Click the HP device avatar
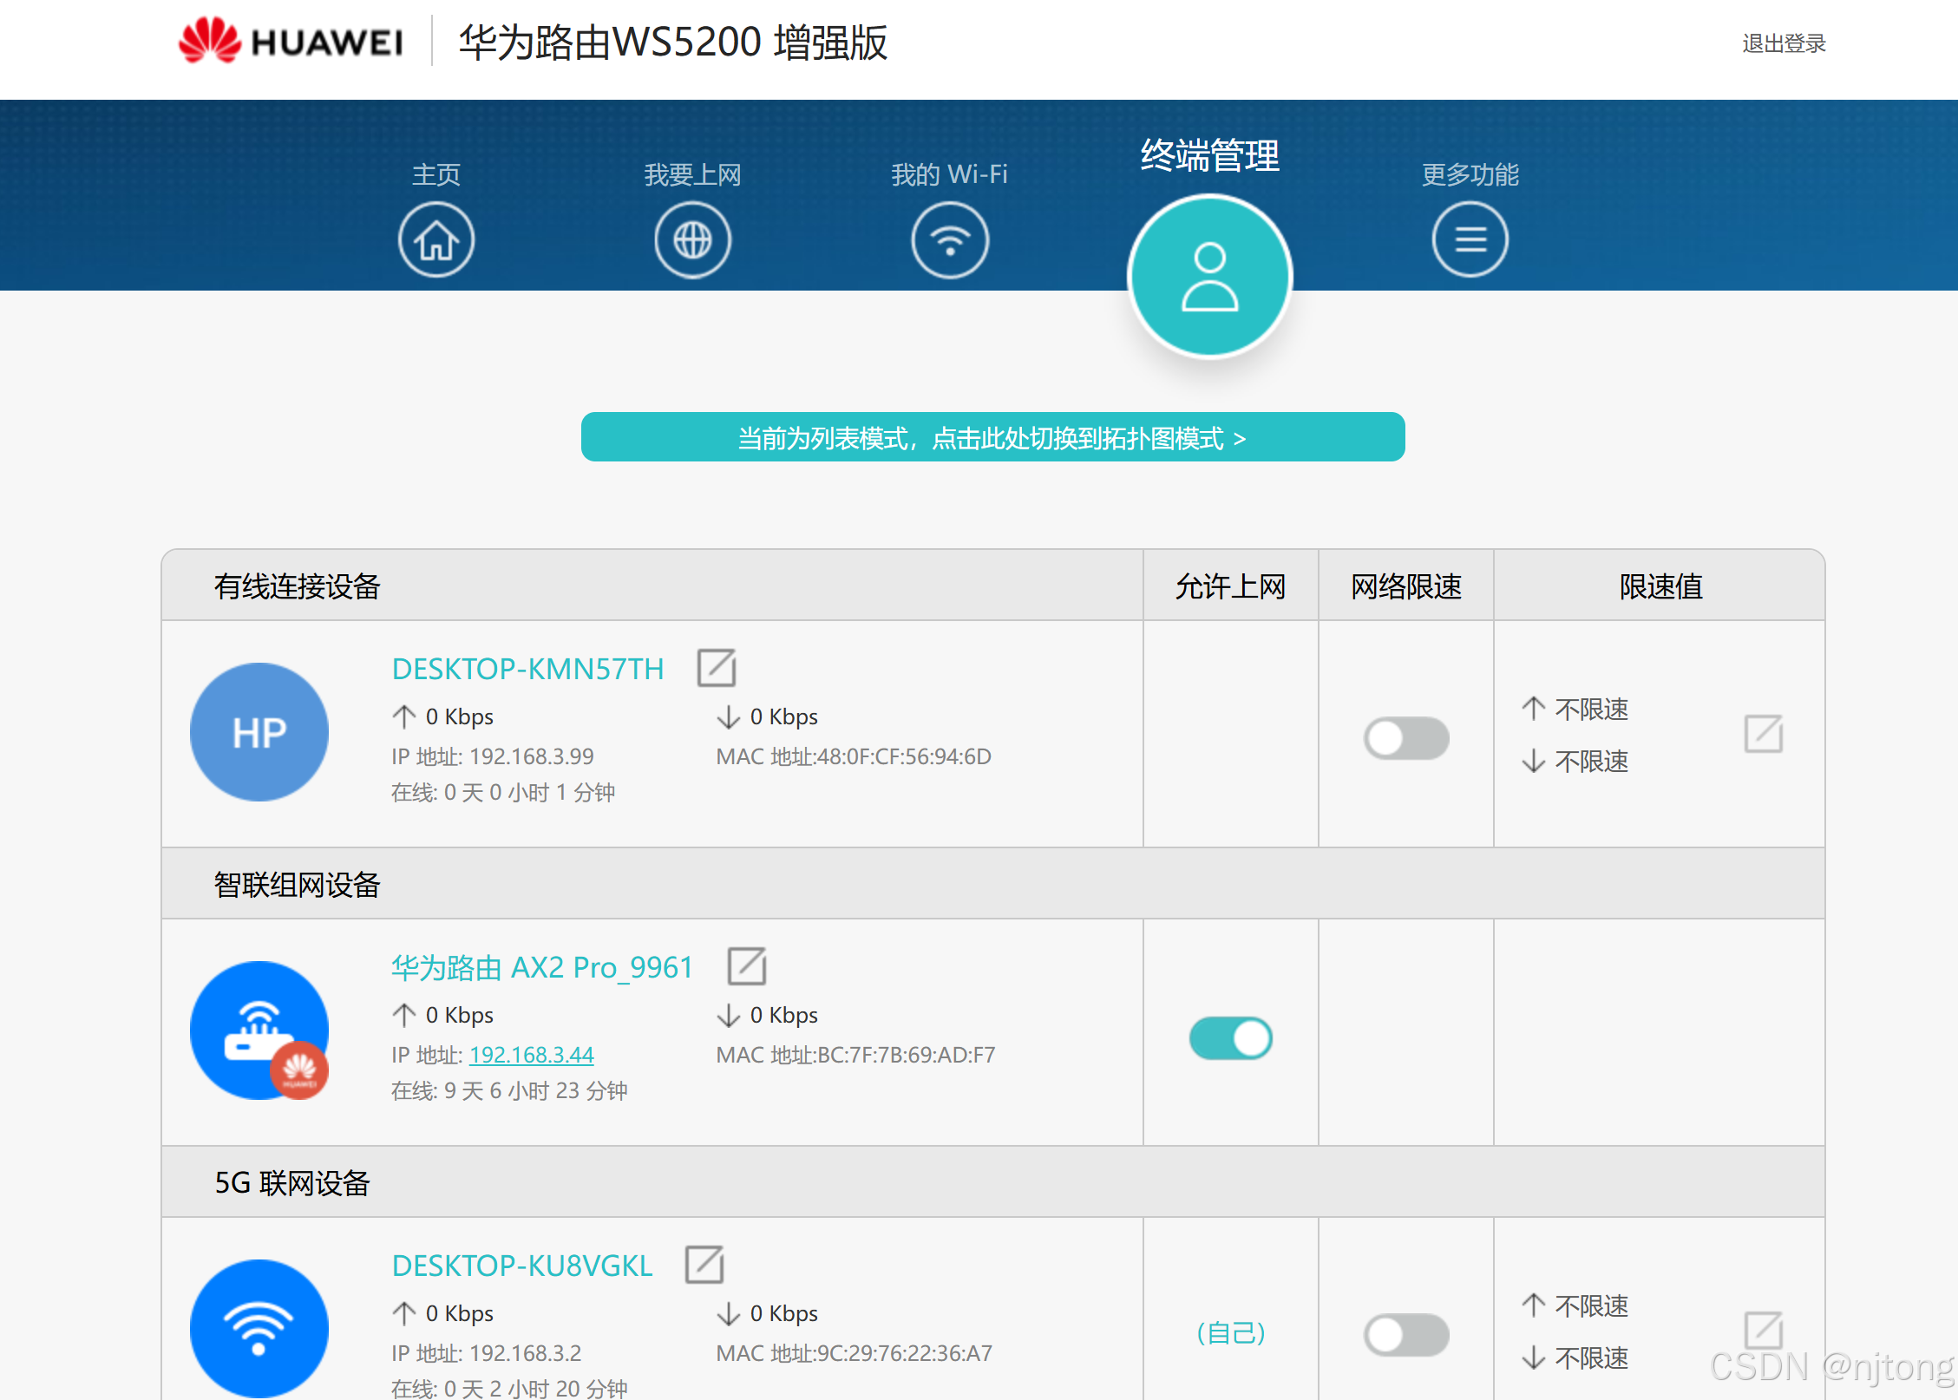This screenshot has width=1958, height=1400. (259, 732)
